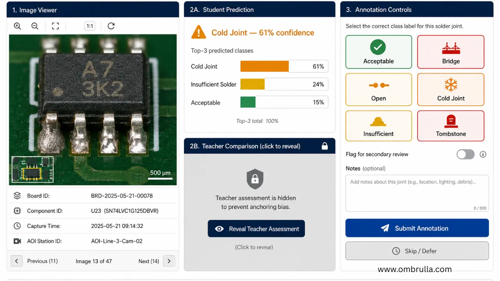The image size is (500, 281).
Task: Click the orange warning triangle icon
Action: [198, 32]
